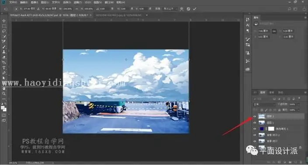Select the Zoom tool

tap(4, 94)
